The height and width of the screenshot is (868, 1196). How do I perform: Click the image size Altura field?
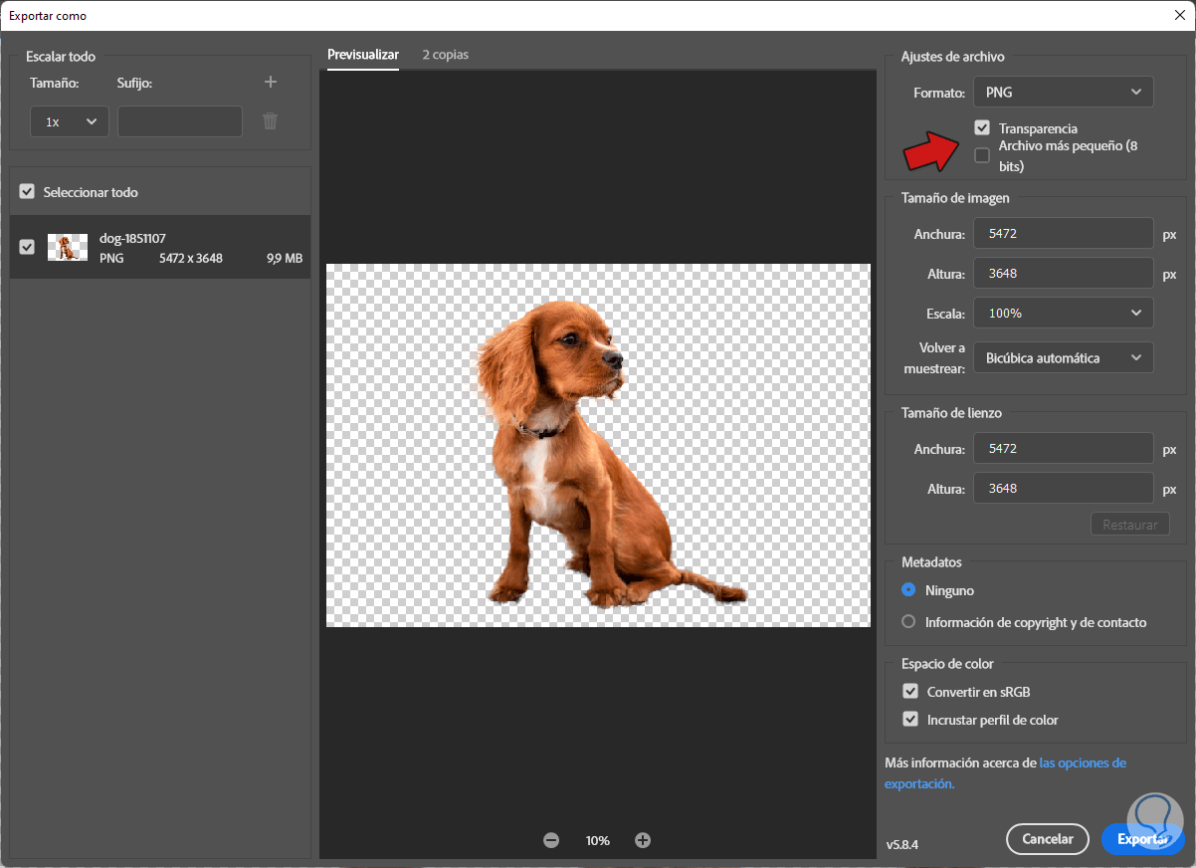(x=1064, y=273)
